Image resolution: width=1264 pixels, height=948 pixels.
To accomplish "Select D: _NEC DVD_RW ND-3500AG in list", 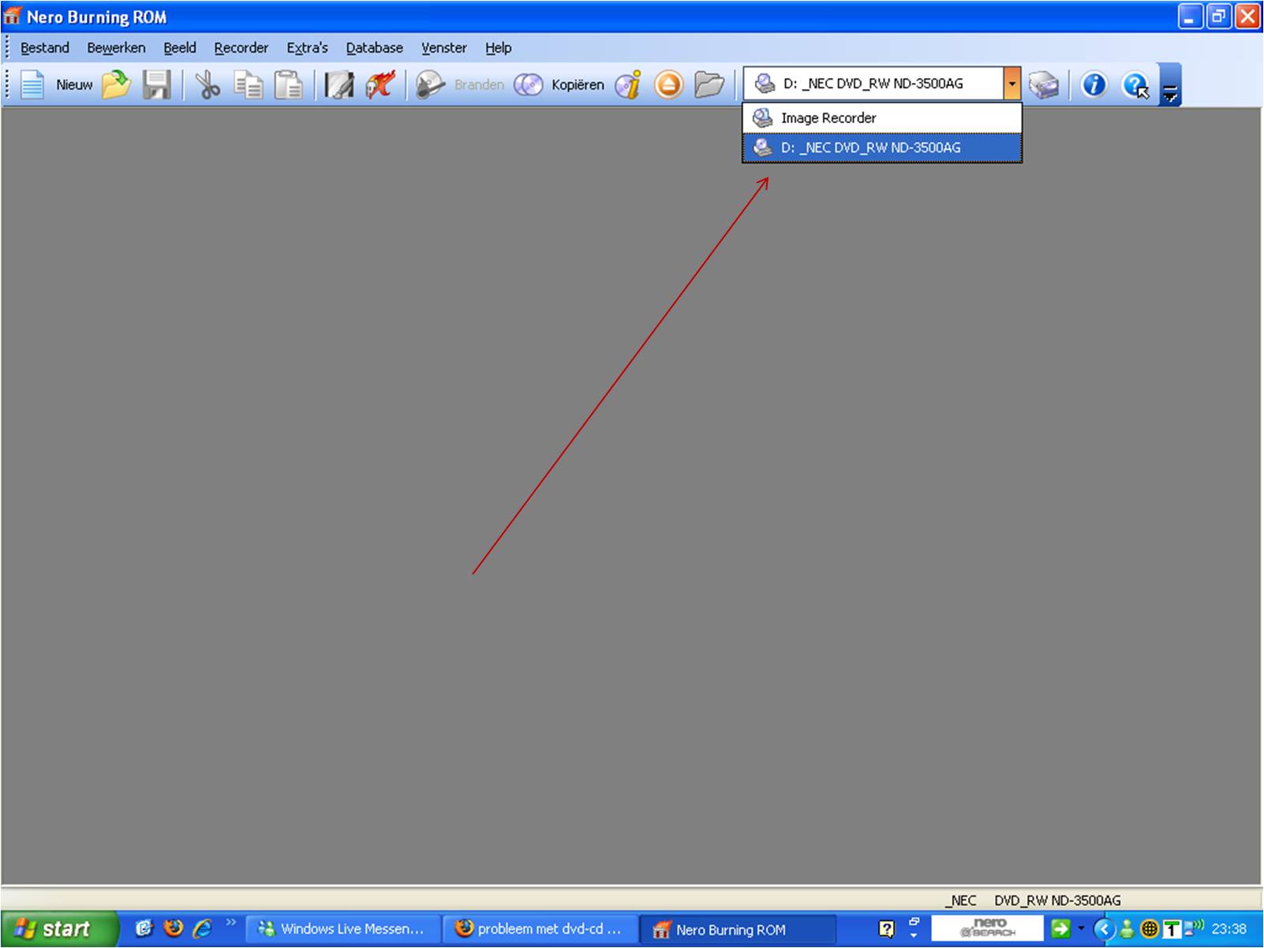I will 882,147.
